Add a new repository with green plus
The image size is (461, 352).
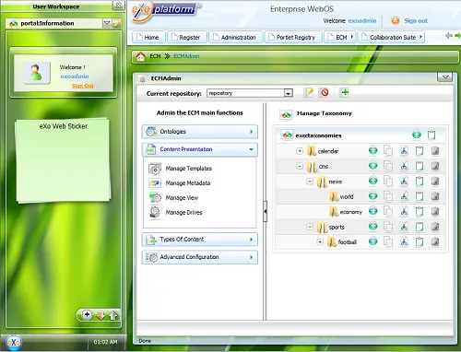coord(345,92)
